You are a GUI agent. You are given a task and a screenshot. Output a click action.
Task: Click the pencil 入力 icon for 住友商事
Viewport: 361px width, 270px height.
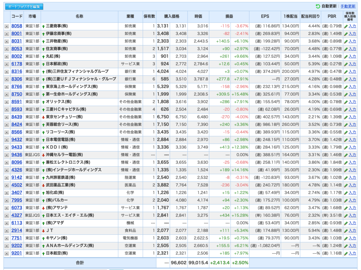[346, 49]
